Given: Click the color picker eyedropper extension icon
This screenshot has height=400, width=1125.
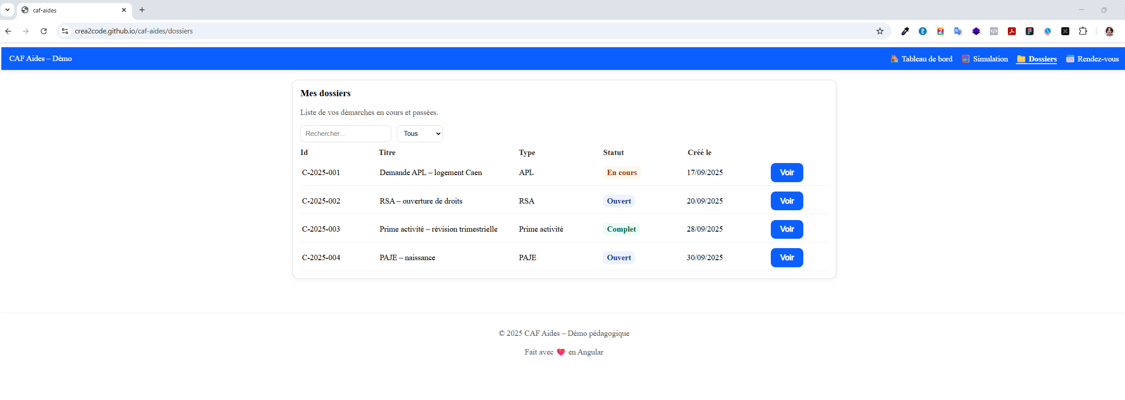Looking at the screenshot, I should coord(905,31).
